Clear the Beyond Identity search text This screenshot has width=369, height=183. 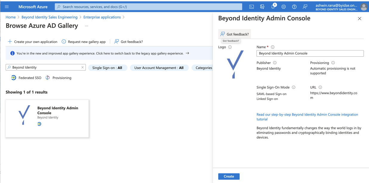click(82, 67)
